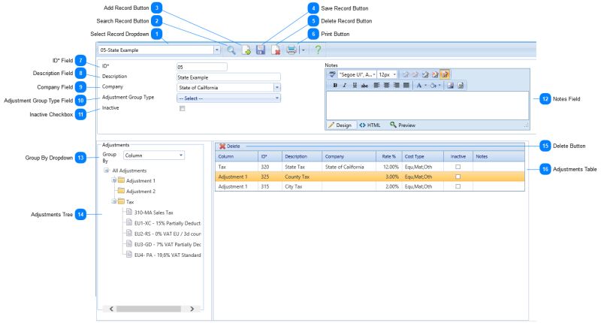This screenshot has width=601, height=323.
Task: Click inside the Notes text area
Action: pyautogui.click(x=427, y=105)
